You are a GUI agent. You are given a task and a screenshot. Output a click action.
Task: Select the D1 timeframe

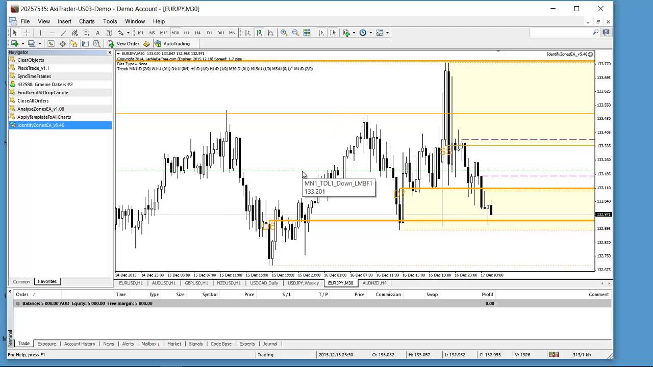coord(209,33)
